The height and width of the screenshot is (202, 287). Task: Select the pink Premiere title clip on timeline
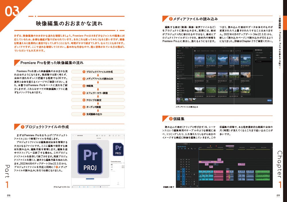pyautogui.click(x=241, y=164)
